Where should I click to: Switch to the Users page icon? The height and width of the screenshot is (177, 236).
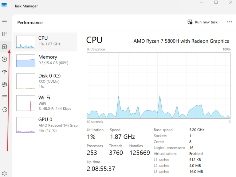pos(4,84)
